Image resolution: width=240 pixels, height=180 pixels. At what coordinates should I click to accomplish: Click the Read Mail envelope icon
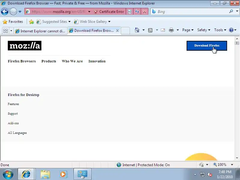pos(163,30)
